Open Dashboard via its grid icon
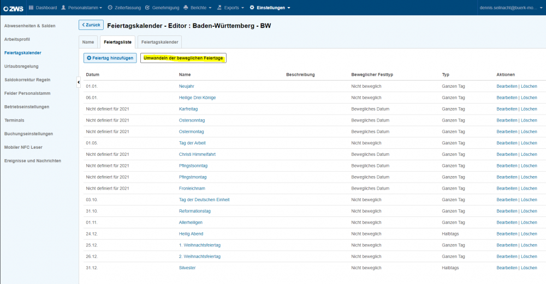 tap(31, 7)
